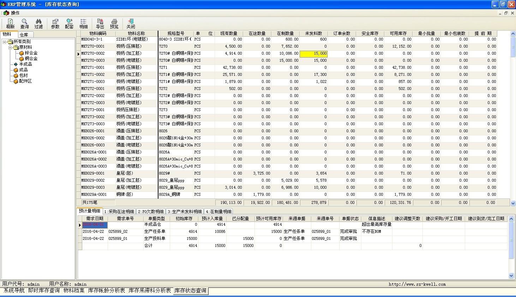The height and width of the screenshot is (297, 516).
Task: Click the 刷新 refresh toolbar icon
Action: pyautogui.click(x=10, y=24)
